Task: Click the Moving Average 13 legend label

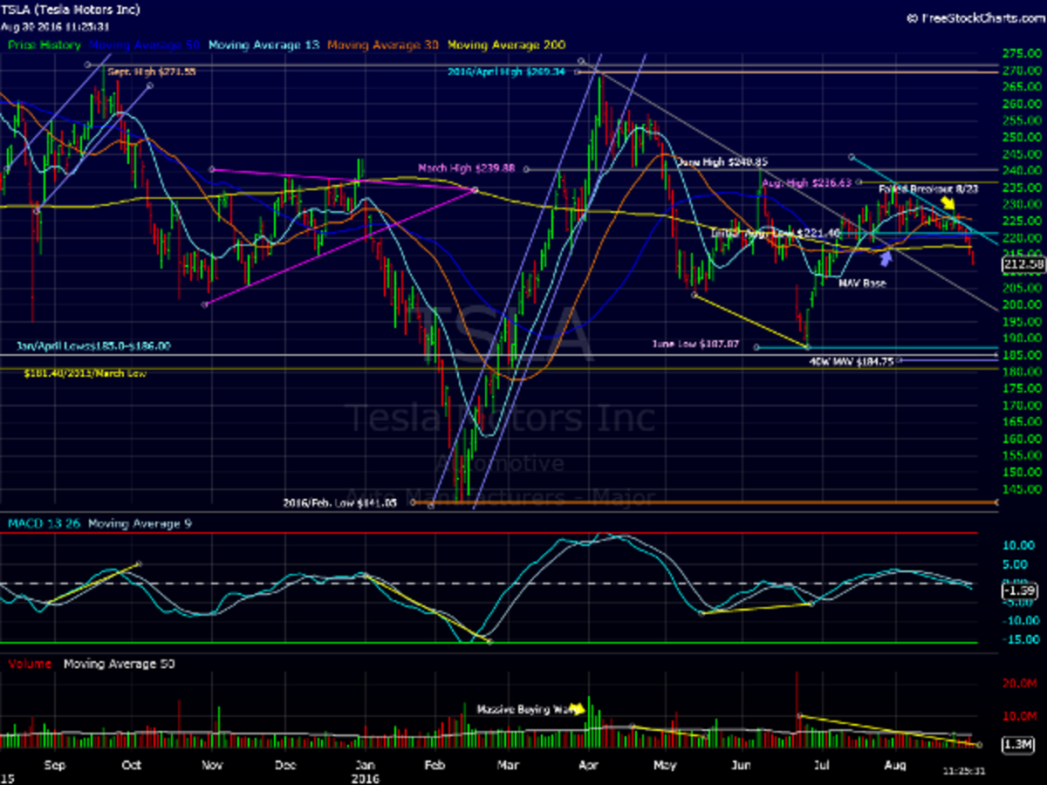Action: (265, 44)
